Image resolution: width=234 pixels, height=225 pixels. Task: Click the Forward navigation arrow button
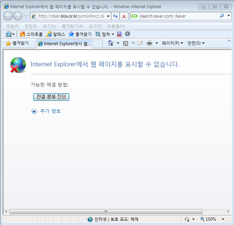(x=18, y=16)
